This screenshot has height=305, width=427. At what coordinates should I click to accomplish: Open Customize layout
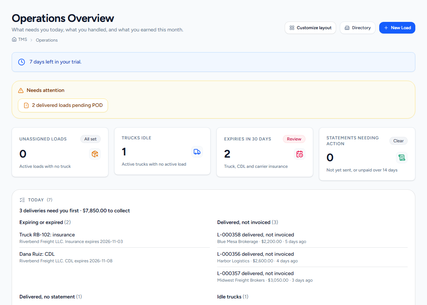(x=311, y=28)
